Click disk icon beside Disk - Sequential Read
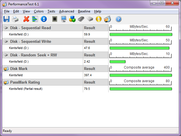The image size is (181, 136). click(x=6, y=28)
